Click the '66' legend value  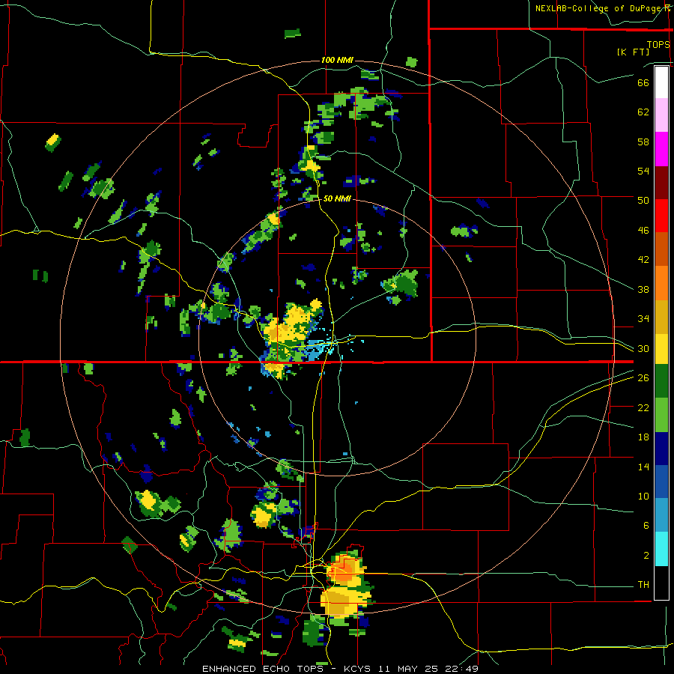(643, 82)
